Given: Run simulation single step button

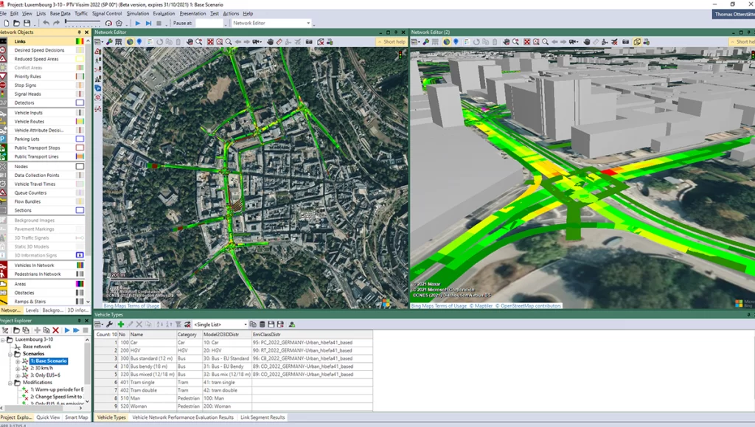Looking at the screenshot, I should click(x=148, y=23).
